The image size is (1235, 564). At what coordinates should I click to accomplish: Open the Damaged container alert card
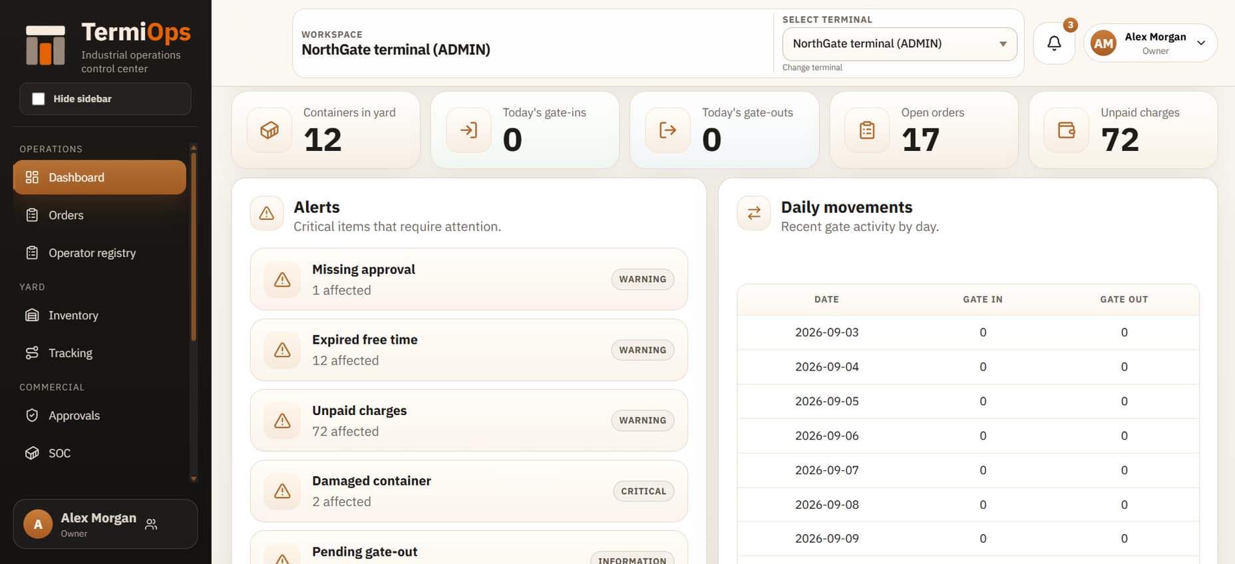pyautogui.click(x=469, y=491)
